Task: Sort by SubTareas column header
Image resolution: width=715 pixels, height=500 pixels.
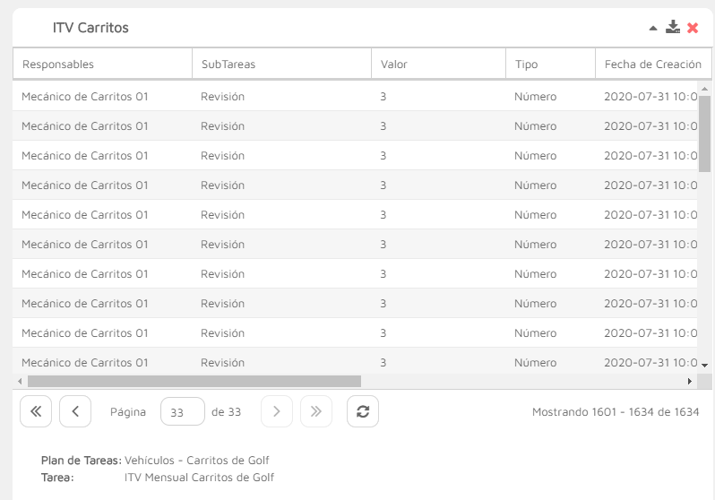Action: pos(281,65)
